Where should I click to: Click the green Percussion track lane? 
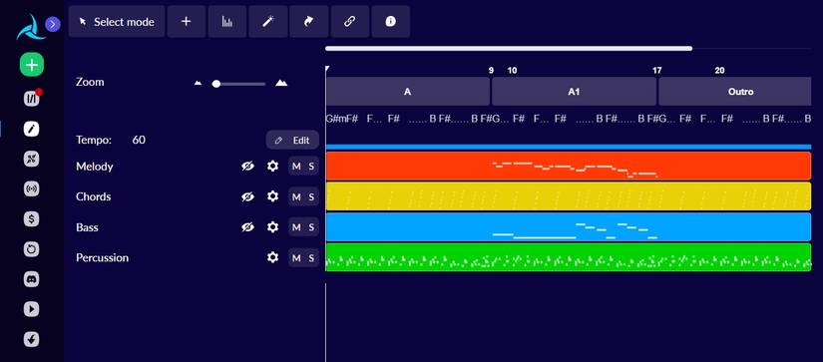(x=569, y=257)
